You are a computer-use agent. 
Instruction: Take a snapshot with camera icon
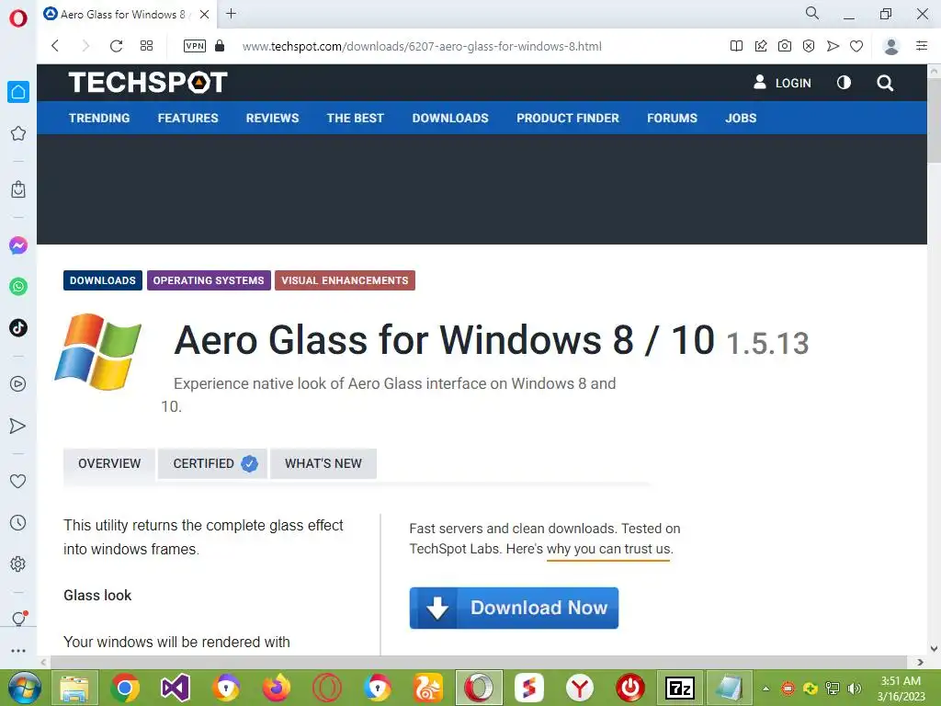point(785,46)
